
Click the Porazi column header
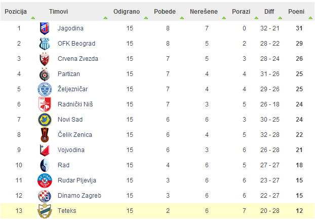241,12
